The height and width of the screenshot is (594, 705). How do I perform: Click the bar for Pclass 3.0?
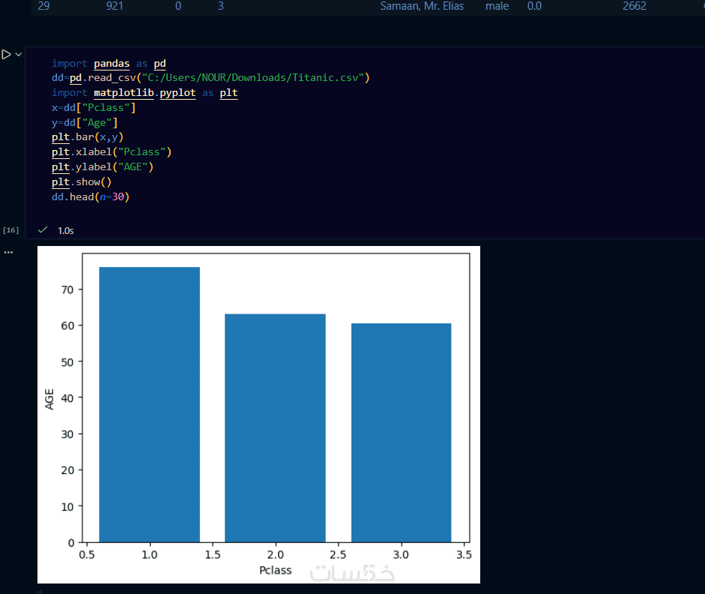tap(401, 433)
